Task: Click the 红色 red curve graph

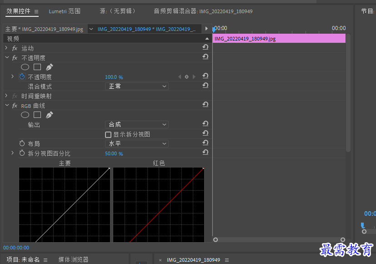Action: click(x=159, y=205)
